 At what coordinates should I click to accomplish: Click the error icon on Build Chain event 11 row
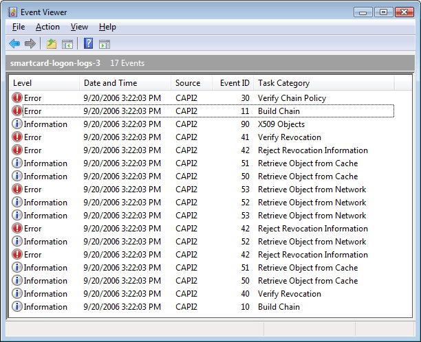point(17,111)
